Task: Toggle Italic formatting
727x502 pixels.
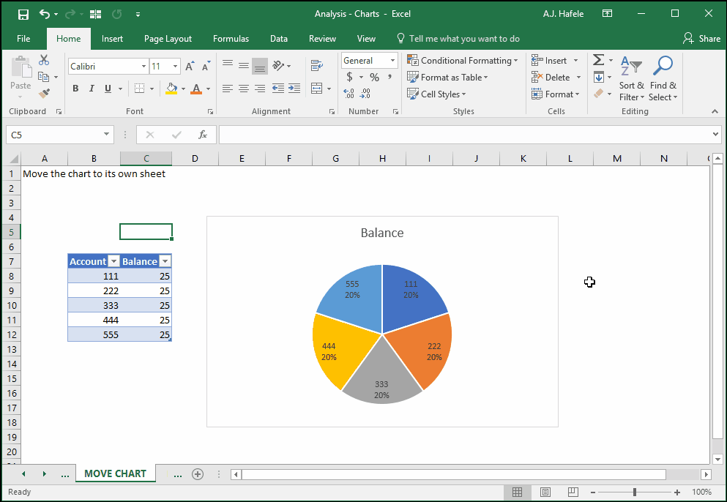Action: (x=92, y=88)
